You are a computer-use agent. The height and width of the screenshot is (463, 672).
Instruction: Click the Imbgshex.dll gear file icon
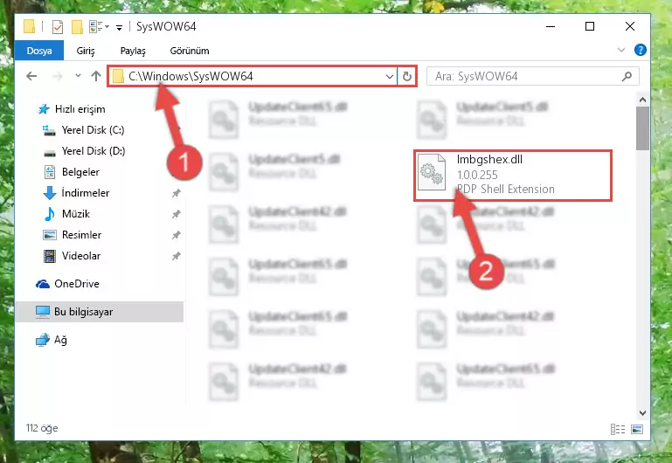(432, 172)
